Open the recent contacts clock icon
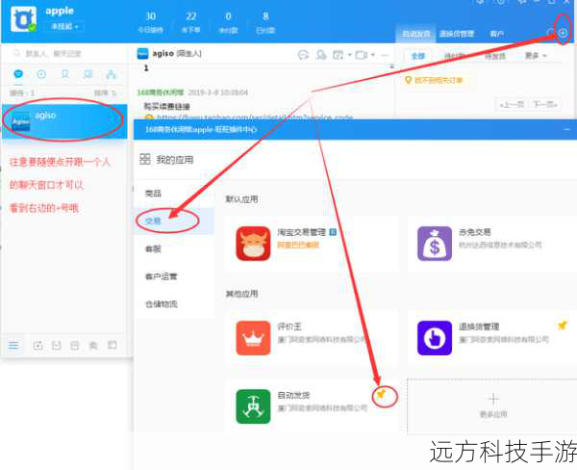The width and height of the screenshot is (577, 470). (x=41, y=74)
